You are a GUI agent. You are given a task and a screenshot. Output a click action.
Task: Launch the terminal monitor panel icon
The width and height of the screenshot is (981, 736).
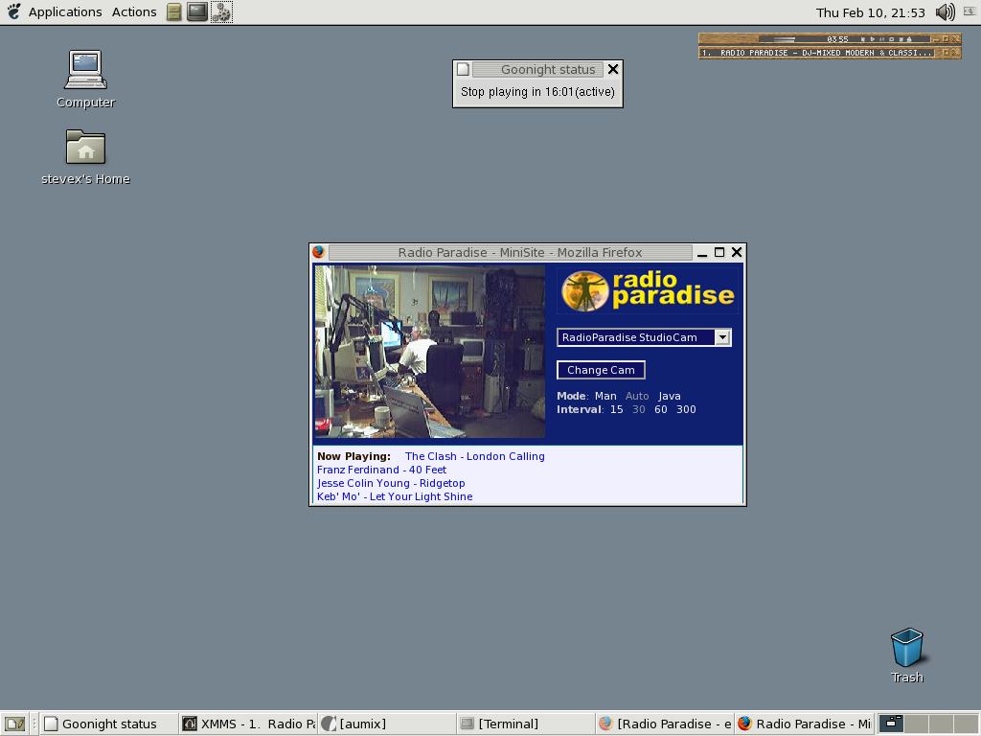pyautogui.click(x=197, y=11)
